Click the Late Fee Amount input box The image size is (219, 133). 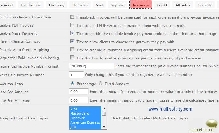pyautogui.click(x=79, y=92)
